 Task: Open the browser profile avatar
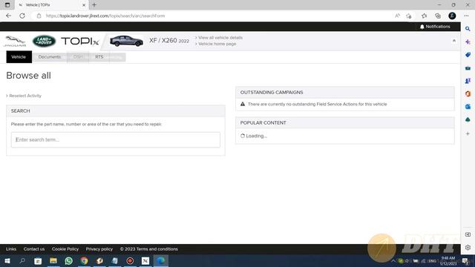(x=452, y=16)
